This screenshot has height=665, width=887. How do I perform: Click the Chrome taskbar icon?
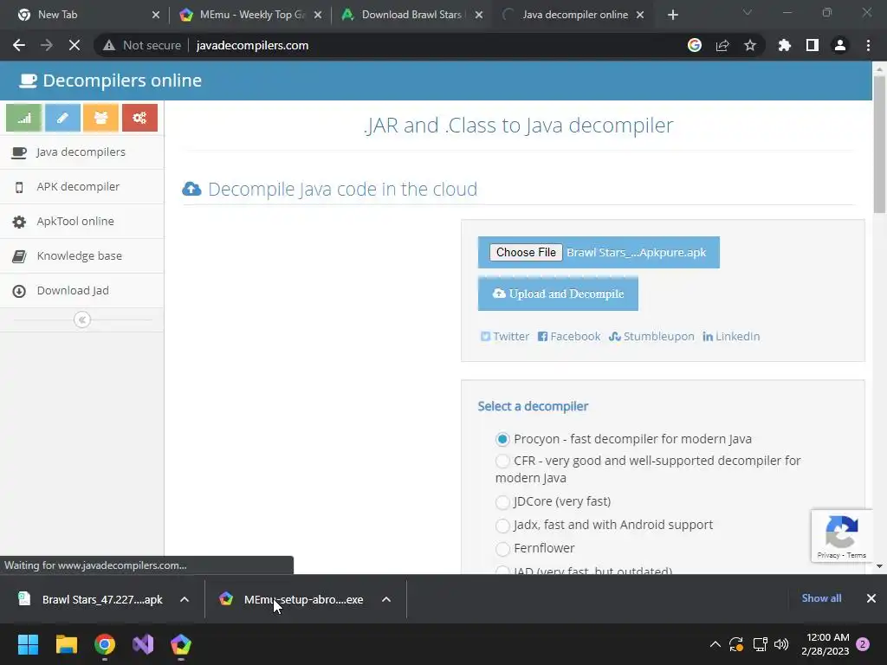105,644
